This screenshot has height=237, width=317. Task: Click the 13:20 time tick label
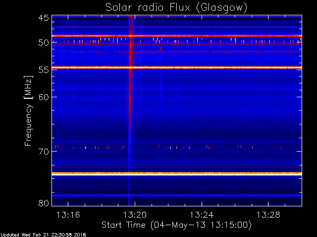[135, 215]
